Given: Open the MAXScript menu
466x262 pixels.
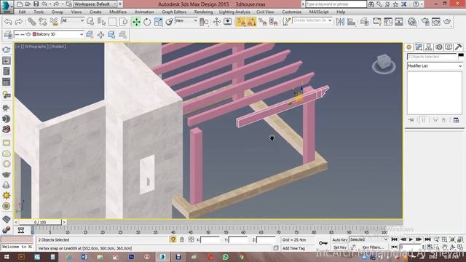Looking at the screenshot, I should [319, 12].
